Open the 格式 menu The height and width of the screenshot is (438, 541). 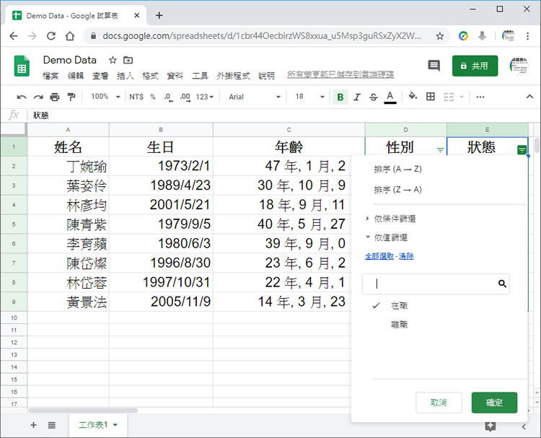[x=150, y=75]
